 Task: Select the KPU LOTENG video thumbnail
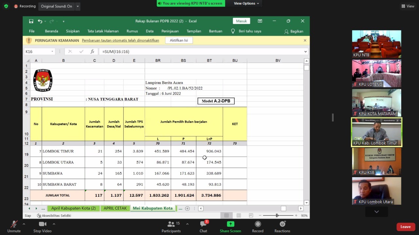click(376, 74)
